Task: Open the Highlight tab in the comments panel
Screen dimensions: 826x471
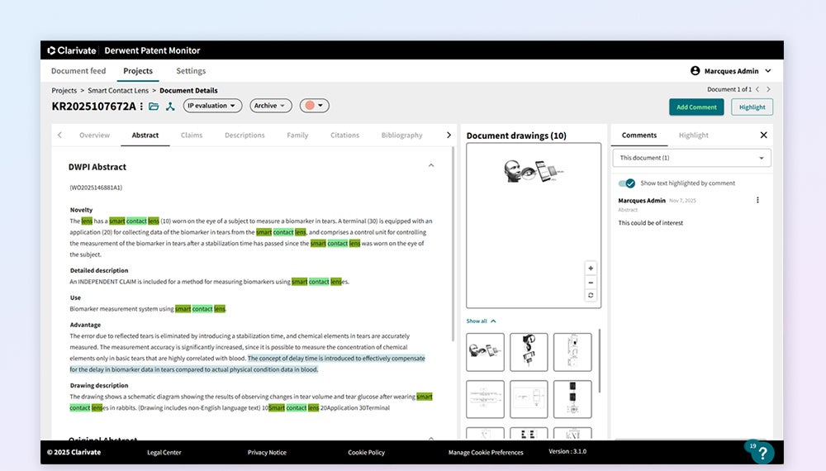Action: (x=693, y=136)
